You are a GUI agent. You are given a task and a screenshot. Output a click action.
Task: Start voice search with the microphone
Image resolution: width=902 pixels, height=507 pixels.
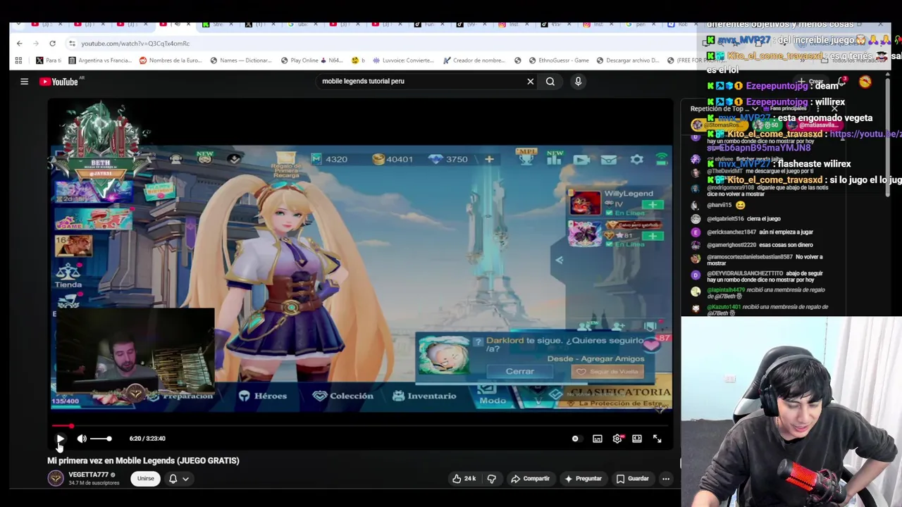click(578, 81)
